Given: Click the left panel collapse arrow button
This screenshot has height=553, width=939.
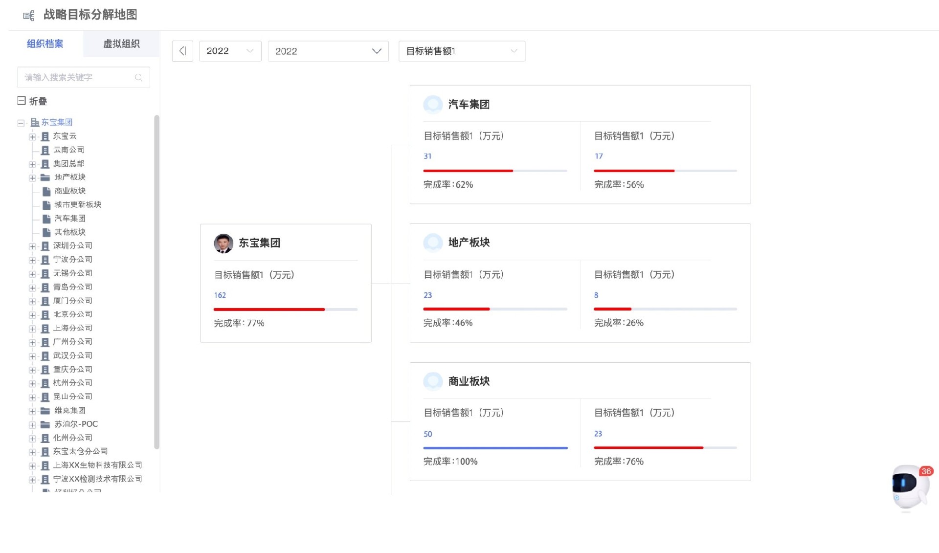Looking at the screenshot, I should (182, 51).
